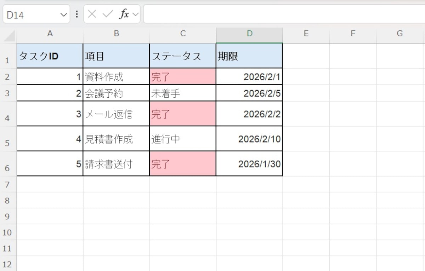Select column header A
The height and width of the screenshot is (271, 425).
point(50,33)
